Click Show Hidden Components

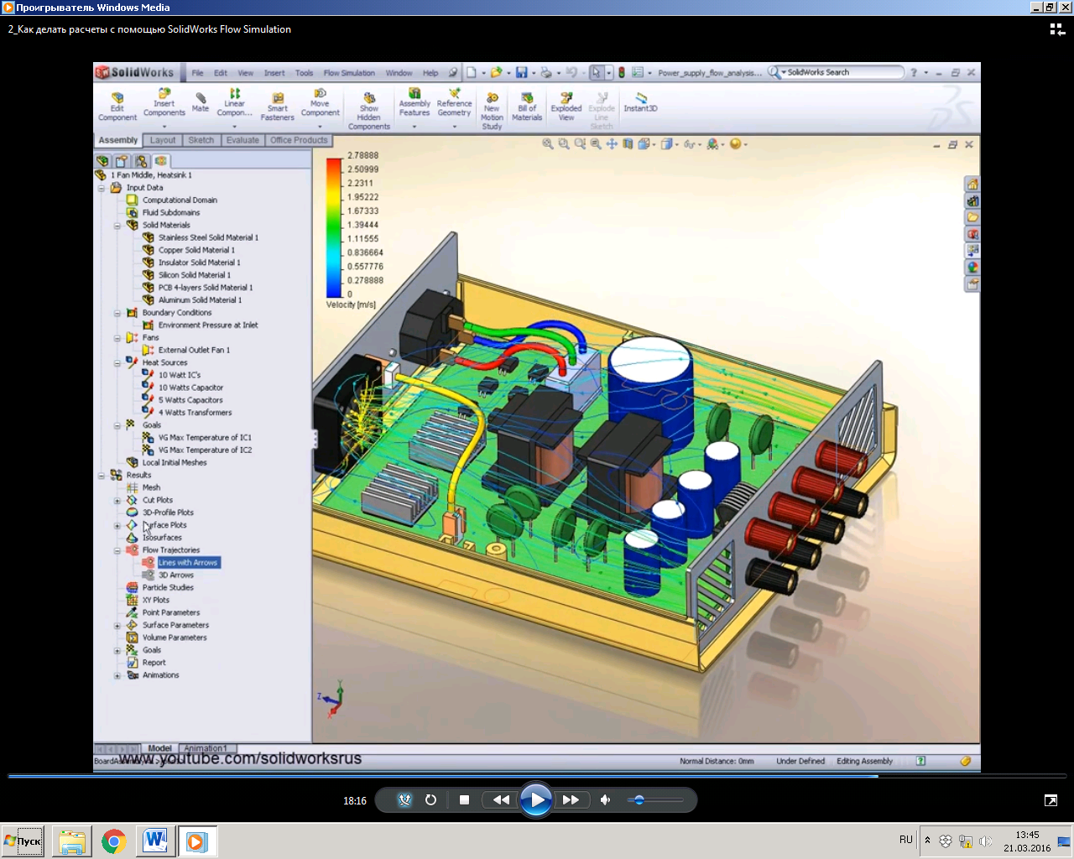pyautogui.click(x=369, y=111)
